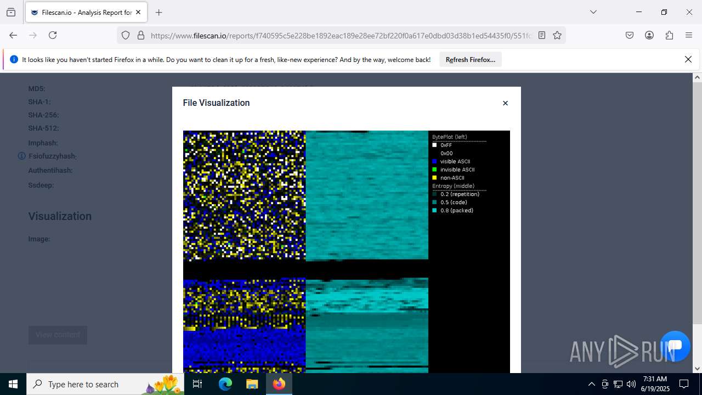Click the '0.5 (code)' legend label
This screenshot has width=702, height=395.
click(454, 202)
